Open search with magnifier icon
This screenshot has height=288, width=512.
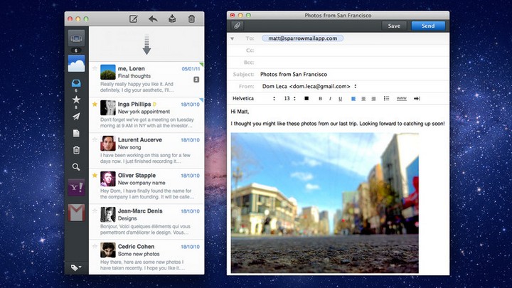coord(76,167)
